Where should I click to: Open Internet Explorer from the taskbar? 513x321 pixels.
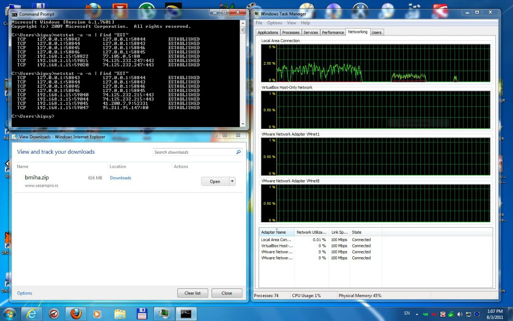point(32,313)
